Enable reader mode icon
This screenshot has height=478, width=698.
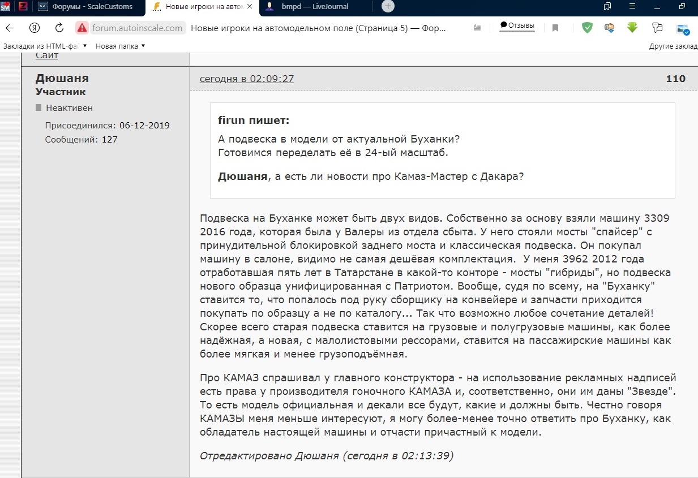(x=477, y=28)
